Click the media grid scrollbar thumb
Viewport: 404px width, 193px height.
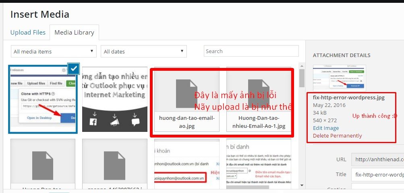(x=302, y=78)
